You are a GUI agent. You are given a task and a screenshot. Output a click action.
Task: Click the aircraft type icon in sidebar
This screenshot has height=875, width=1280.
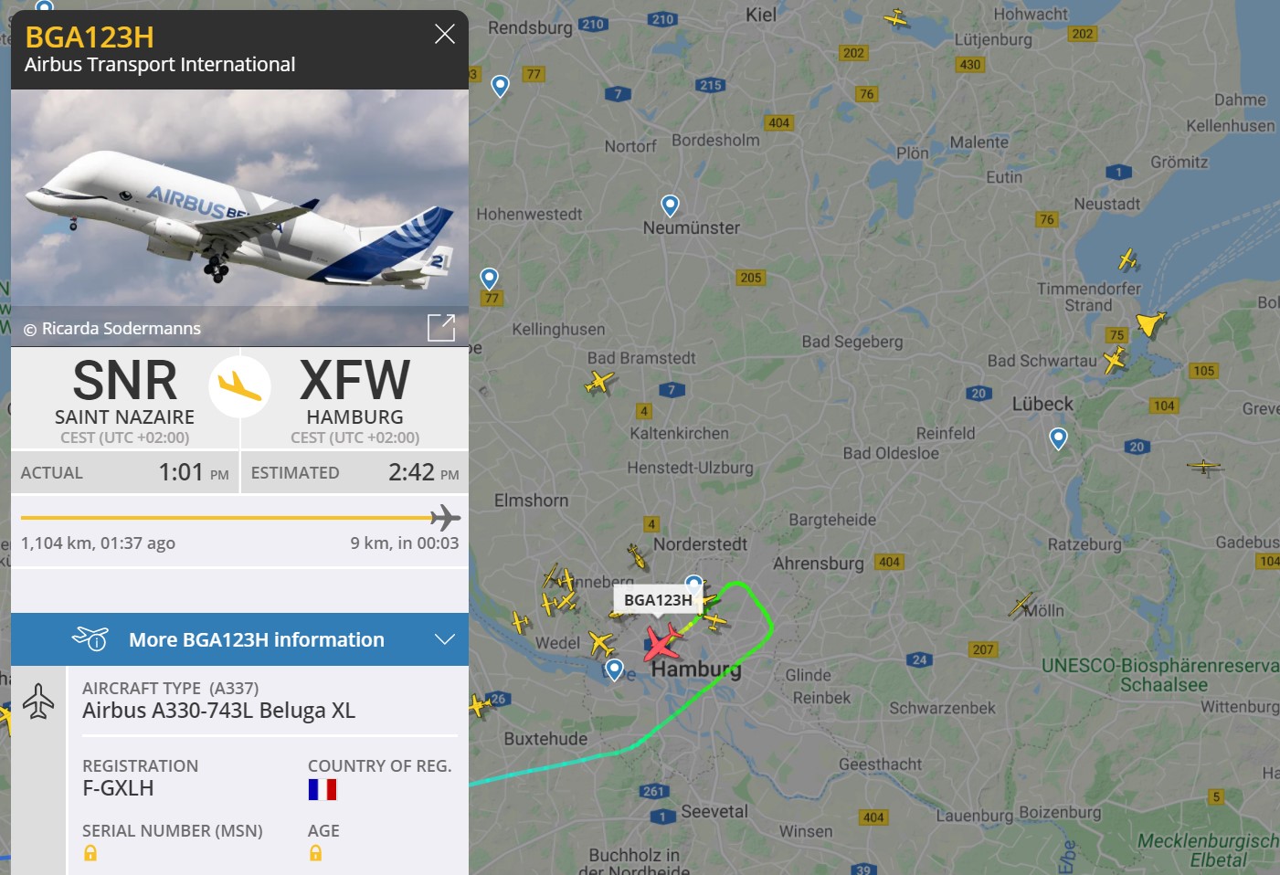click(x=38, y=701)
